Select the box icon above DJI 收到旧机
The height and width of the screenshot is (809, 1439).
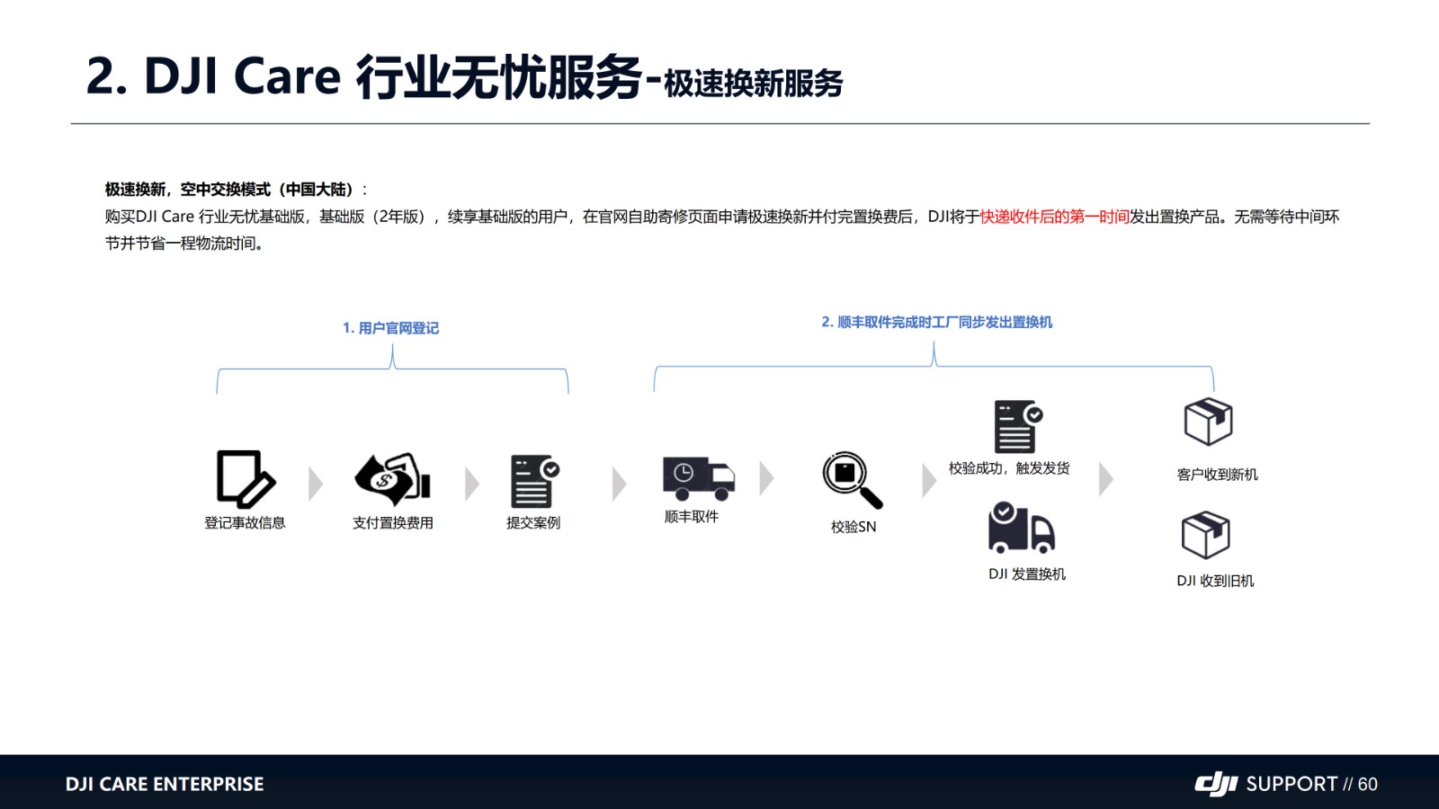click(x=1205, y=536)
